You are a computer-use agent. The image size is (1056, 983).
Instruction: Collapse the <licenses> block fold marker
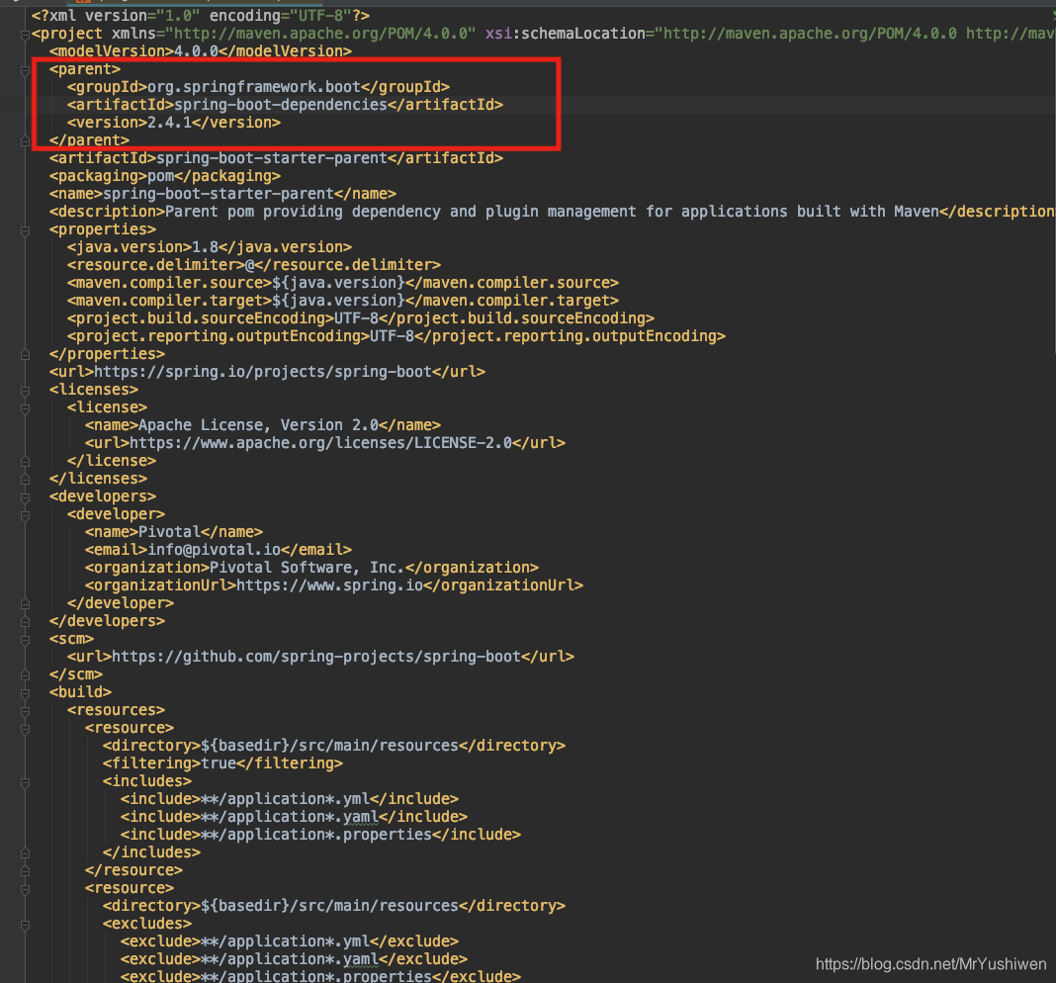click(25, 391)
